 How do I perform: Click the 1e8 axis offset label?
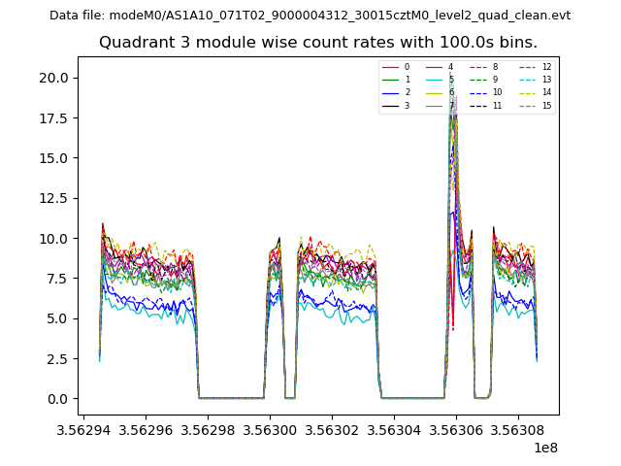pos(544,447)
